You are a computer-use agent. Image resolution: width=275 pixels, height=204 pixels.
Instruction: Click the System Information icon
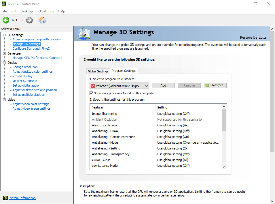(x=5, y=198)
